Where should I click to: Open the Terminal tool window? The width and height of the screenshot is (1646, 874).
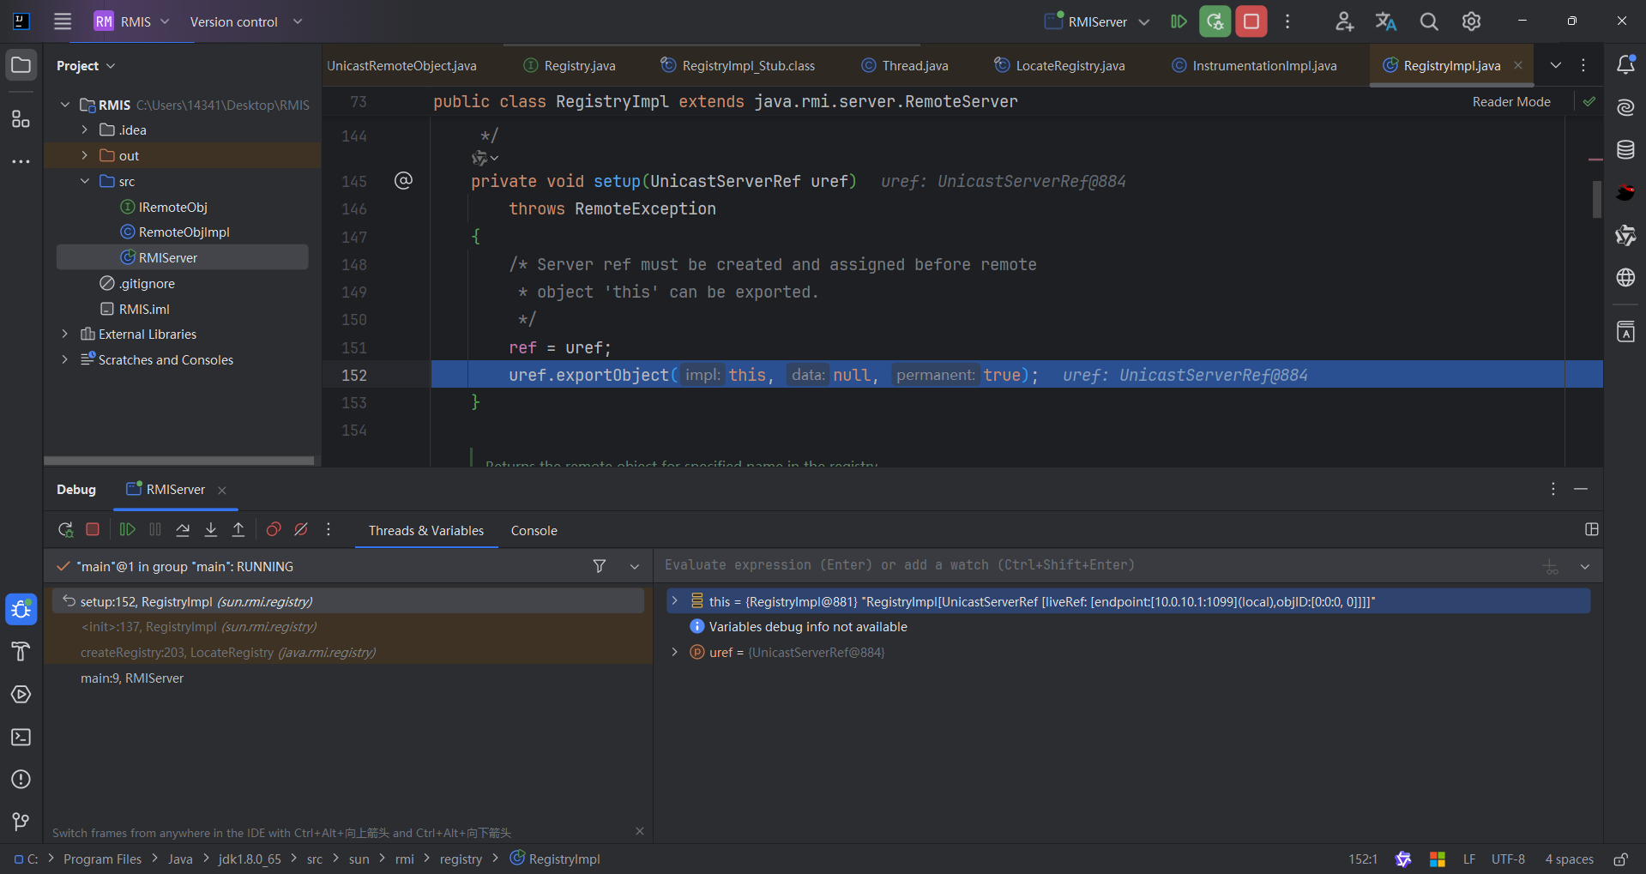[21, 737]
